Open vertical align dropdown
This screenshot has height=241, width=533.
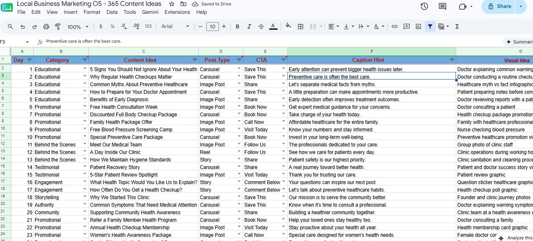point(348,26)
